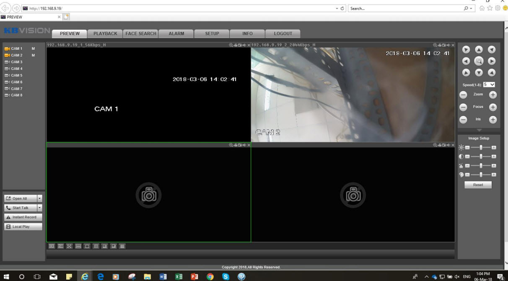Screen dimensions: 508x281
Task: Toggle the CAM 1 channel in camera list
Action: [16, 49]
